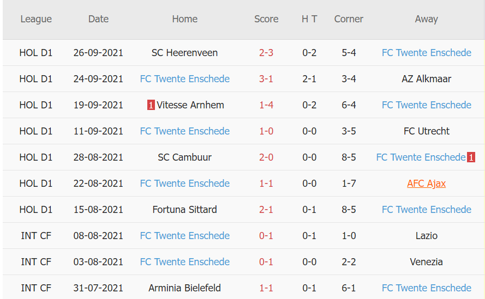Open the 1-4 score for Vitesse Arnhem match
The height and width of the screenshot is (299, 485).
(266, 105)
